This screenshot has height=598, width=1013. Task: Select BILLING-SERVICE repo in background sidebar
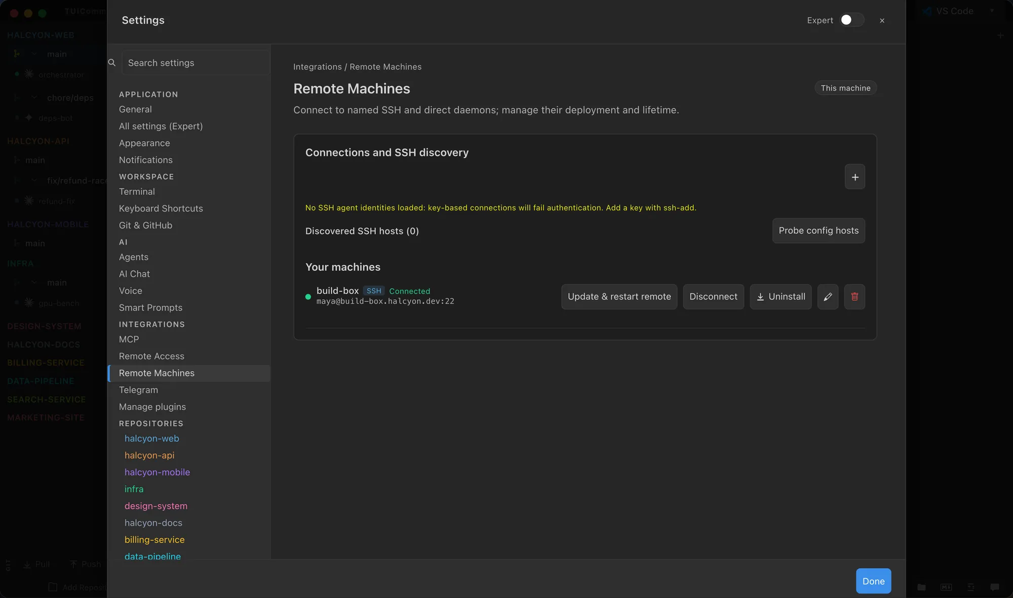tap(46, 363)
